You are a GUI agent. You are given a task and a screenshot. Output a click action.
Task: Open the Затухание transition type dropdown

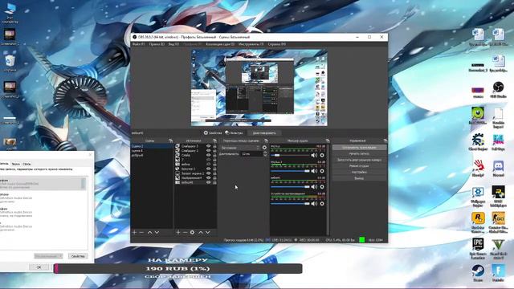[x=239, y=148]
